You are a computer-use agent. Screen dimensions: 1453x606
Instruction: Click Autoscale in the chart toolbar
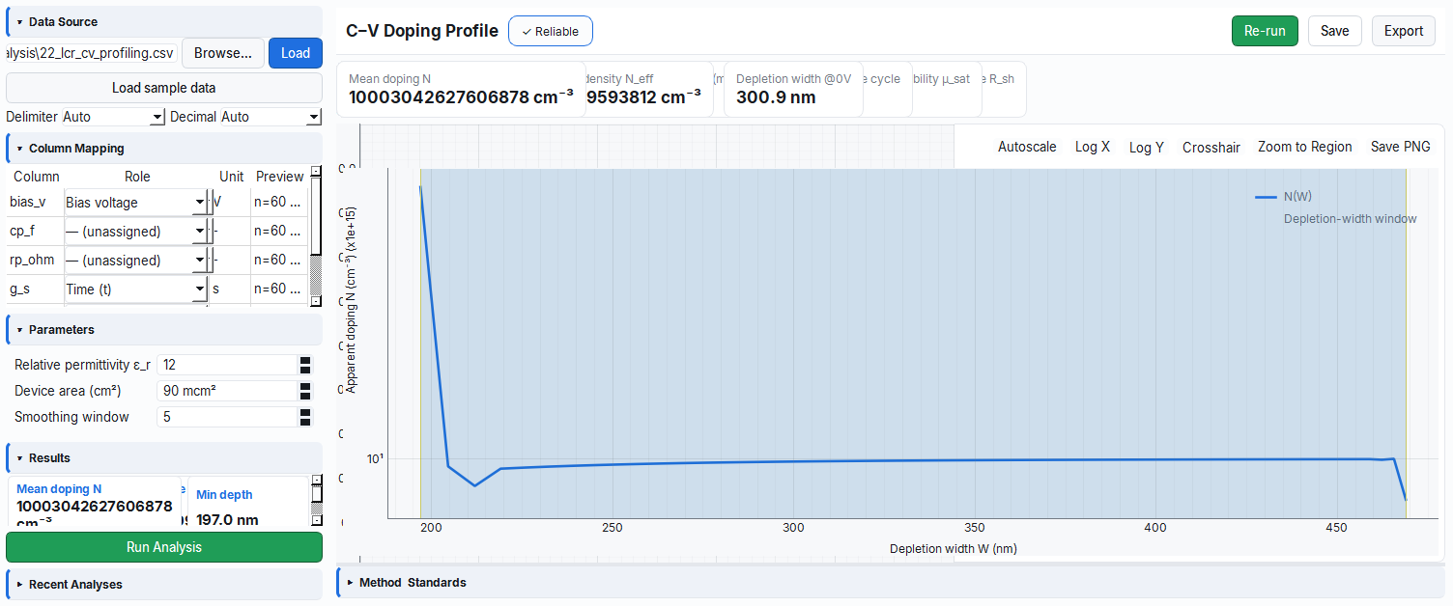[1027, 147]
